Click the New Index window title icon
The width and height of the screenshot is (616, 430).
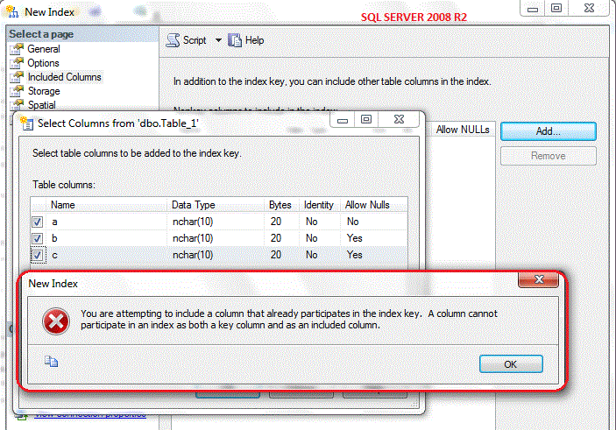[12, 11]
